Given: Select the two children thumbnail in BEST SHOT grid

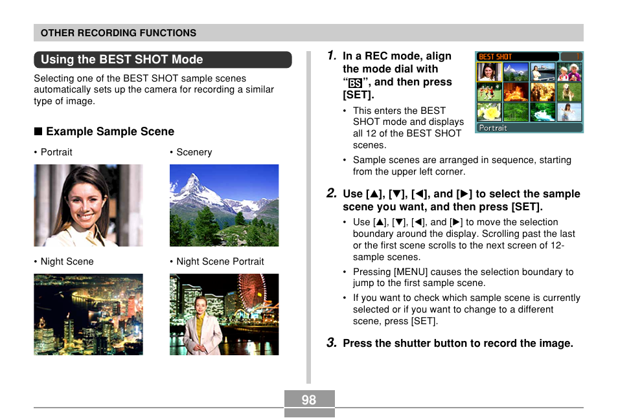Looking at the screenshot, I should click(x=569, y=72).
